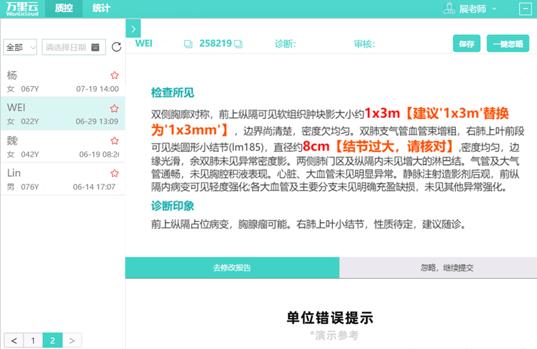Screen dimensions: 537x349
Task: Click 忽略，继续提交 button
Action: [438, 268]
